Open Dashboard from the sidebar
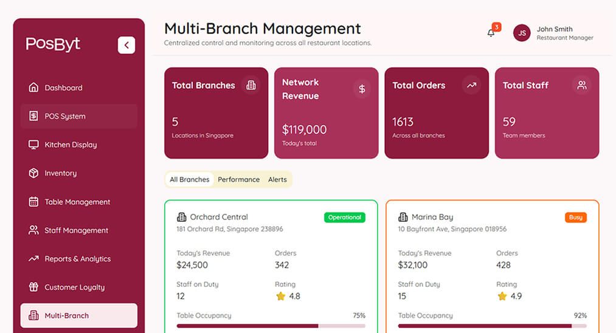 (x=63, y=88)
